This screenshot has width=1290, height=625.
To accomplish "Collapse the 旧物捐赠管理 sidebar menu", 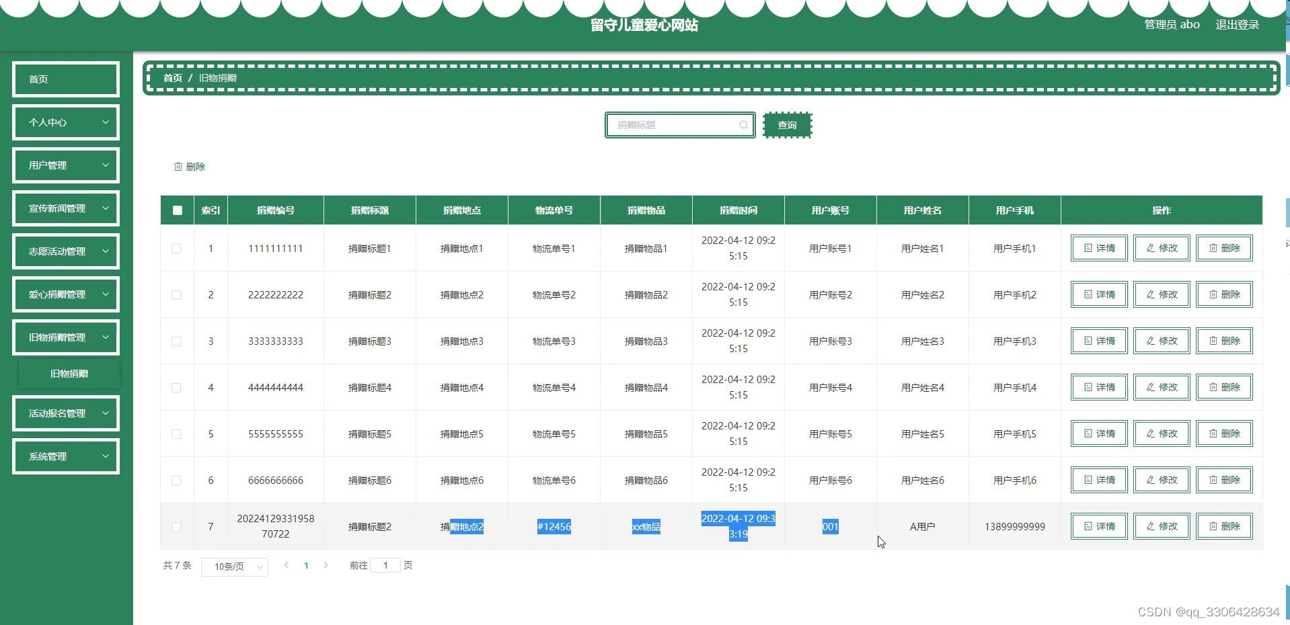I will [x=66, y=337].
